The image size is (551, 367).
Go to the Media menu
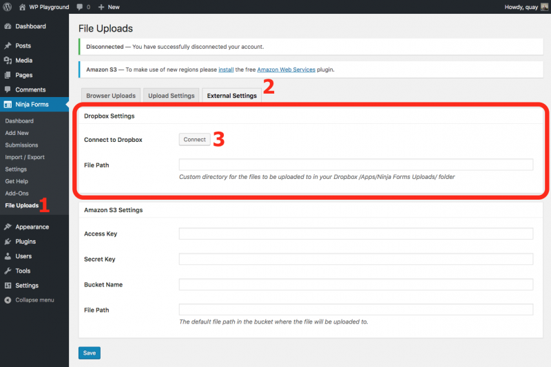pos(24,61)
